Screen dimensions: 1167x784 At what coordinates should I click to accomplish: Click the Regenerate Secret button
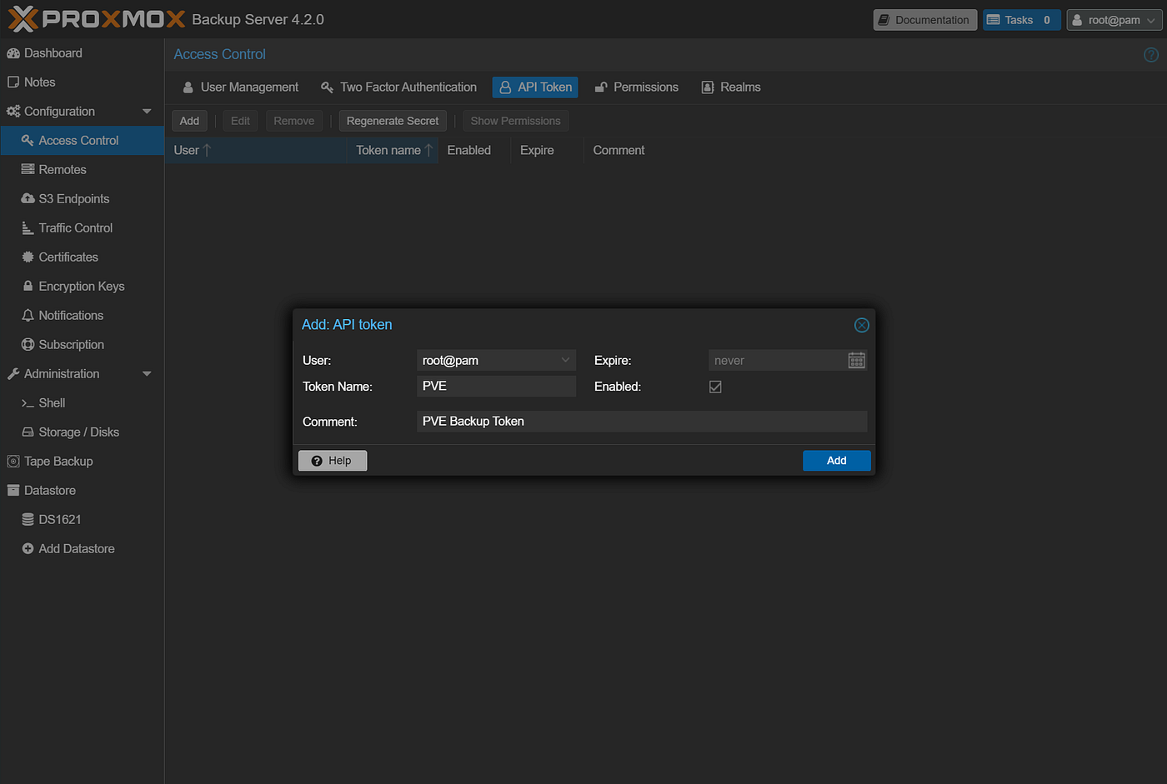click(x=393, y=121)
